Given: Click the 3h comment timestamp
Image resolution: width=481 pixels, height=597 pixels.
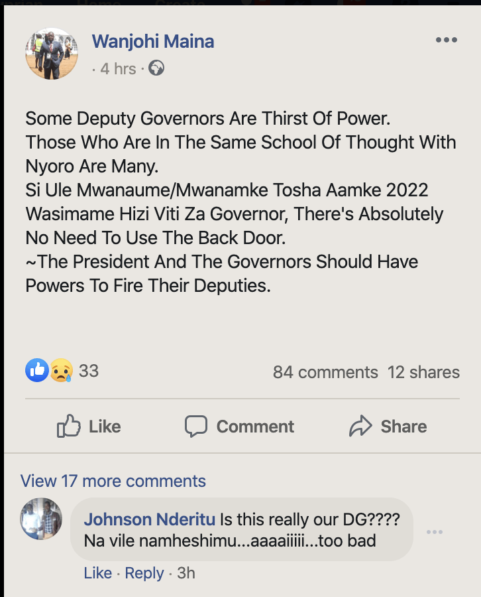Looking at the screenshot, I should click(x=186, y=573).
